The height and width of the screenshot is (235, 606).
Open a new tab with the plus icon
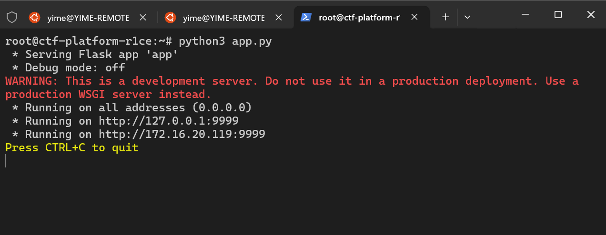[445, 17]
